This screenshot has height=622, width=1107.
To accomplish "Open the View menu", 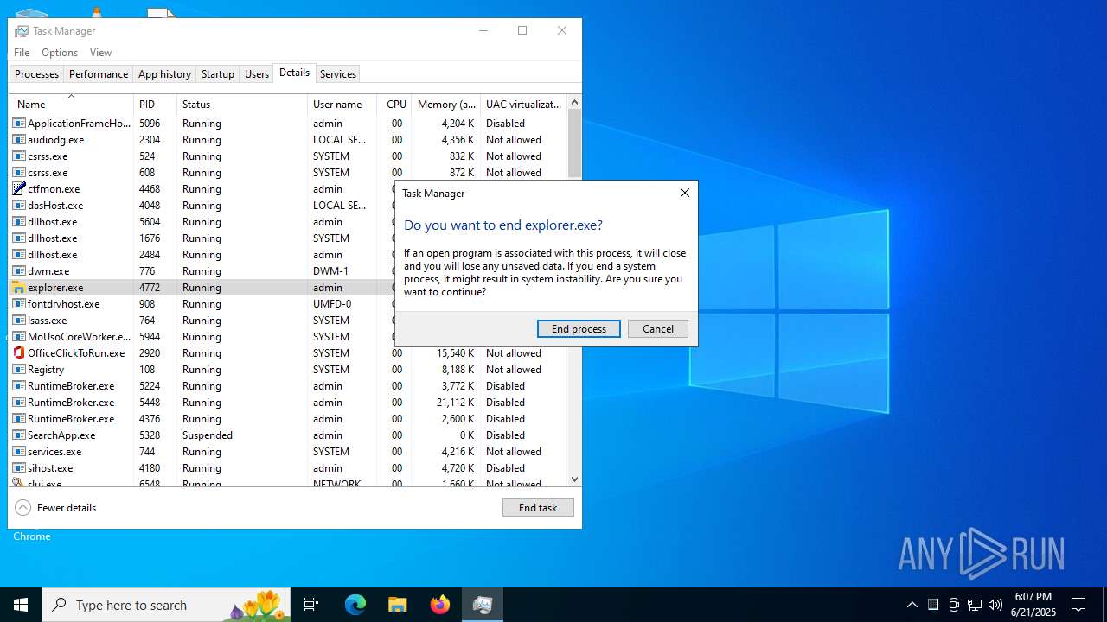I will 100,53.
